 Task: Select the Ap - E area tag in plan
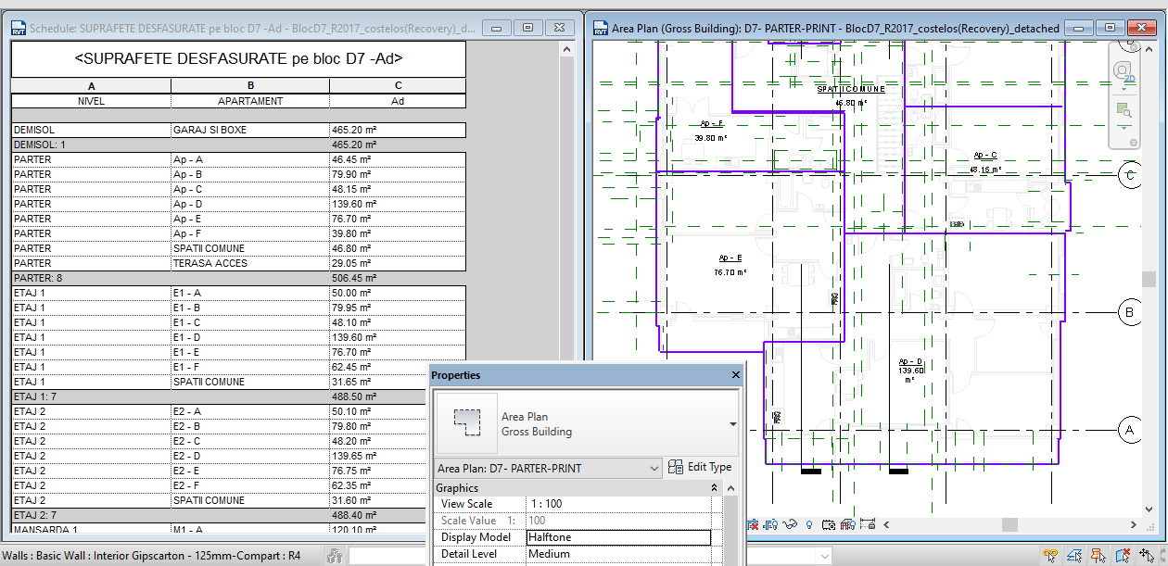click(x=730, y=265)
